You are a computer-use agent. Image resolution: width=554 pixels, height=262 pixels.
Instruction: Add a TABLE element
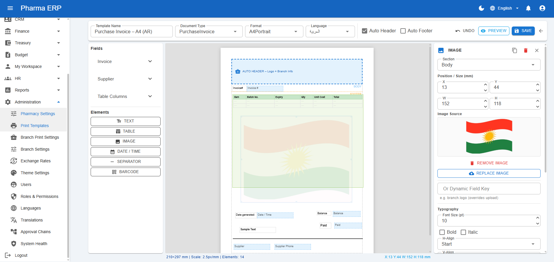(x=126, y=131)
